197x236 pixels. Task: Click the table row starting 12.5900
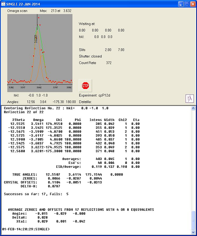point(75,139)
